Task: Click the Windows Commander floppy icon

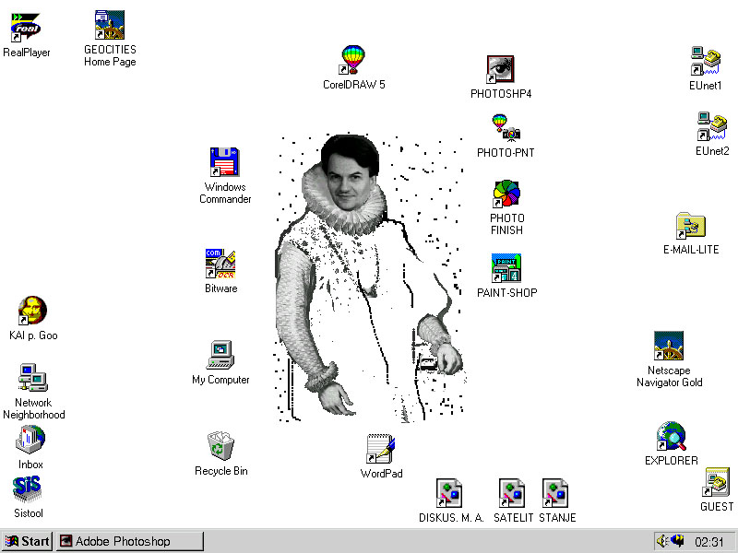Action: coord(225,163)
